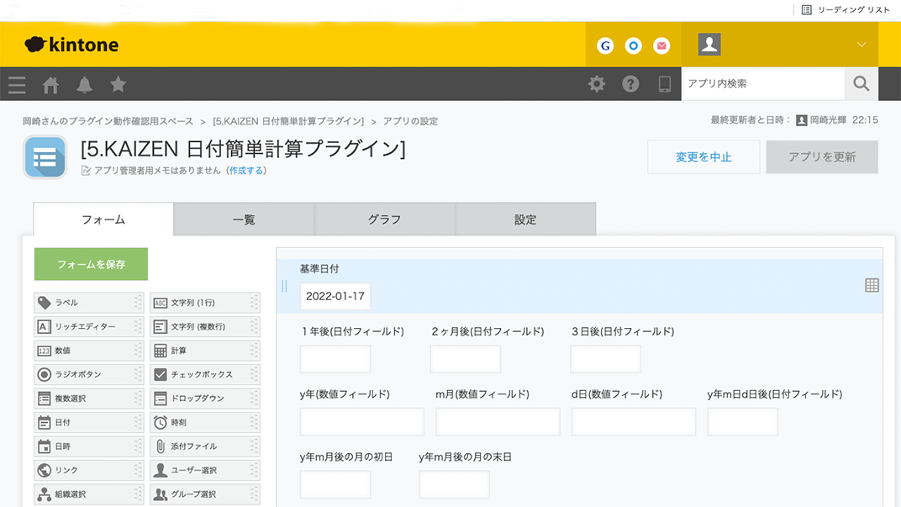Click the アプリ内検索 search field

pos(761,84)
